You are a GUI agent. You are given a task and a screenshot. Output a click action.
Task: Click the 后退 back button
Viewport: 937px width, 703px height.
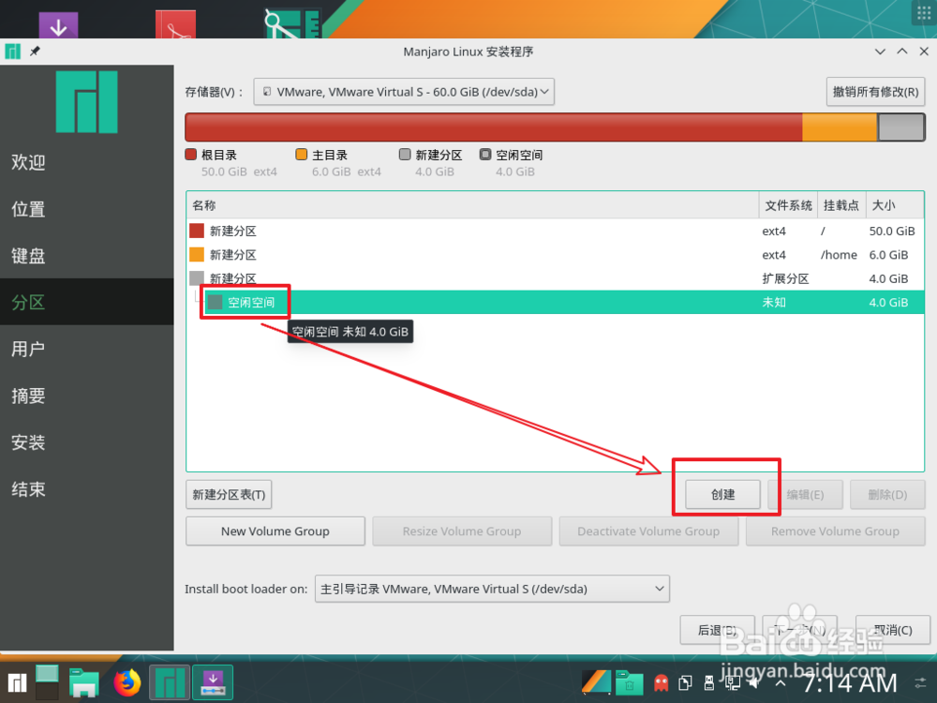point(717,630)
